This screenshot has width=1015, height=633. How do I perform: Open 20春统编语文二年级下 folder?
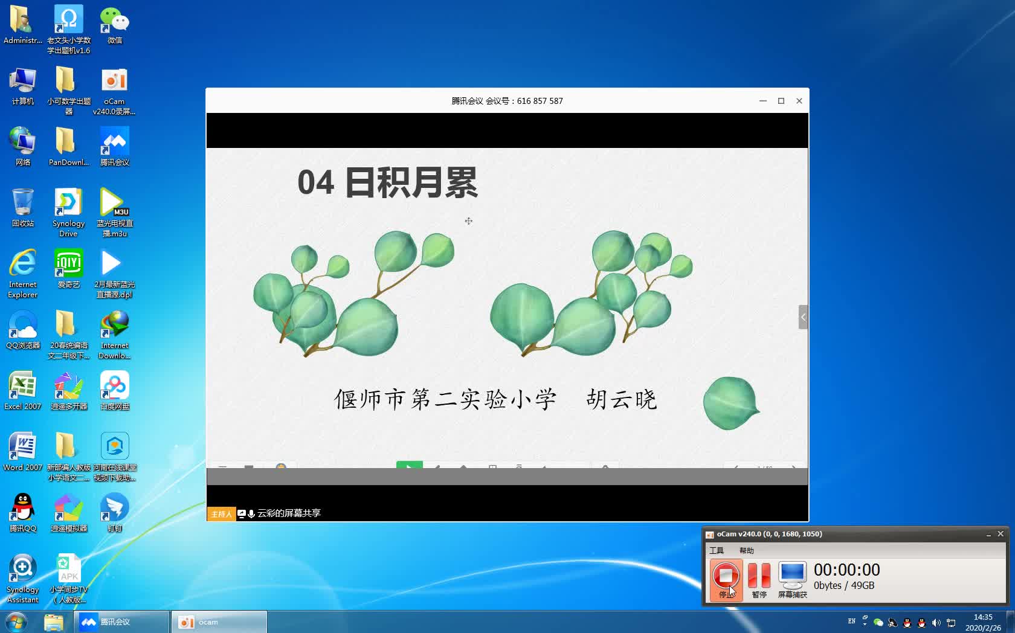[69, 335]
